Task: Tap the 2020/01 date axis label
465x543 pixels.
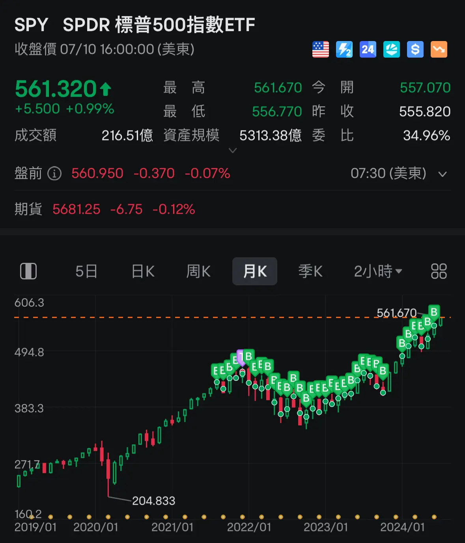Action: 96,527
